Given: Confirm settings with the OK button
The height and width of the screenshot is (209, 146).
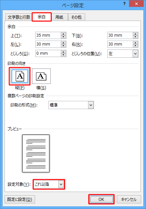Looking at the screenshot, I should [x=101, y=199].
